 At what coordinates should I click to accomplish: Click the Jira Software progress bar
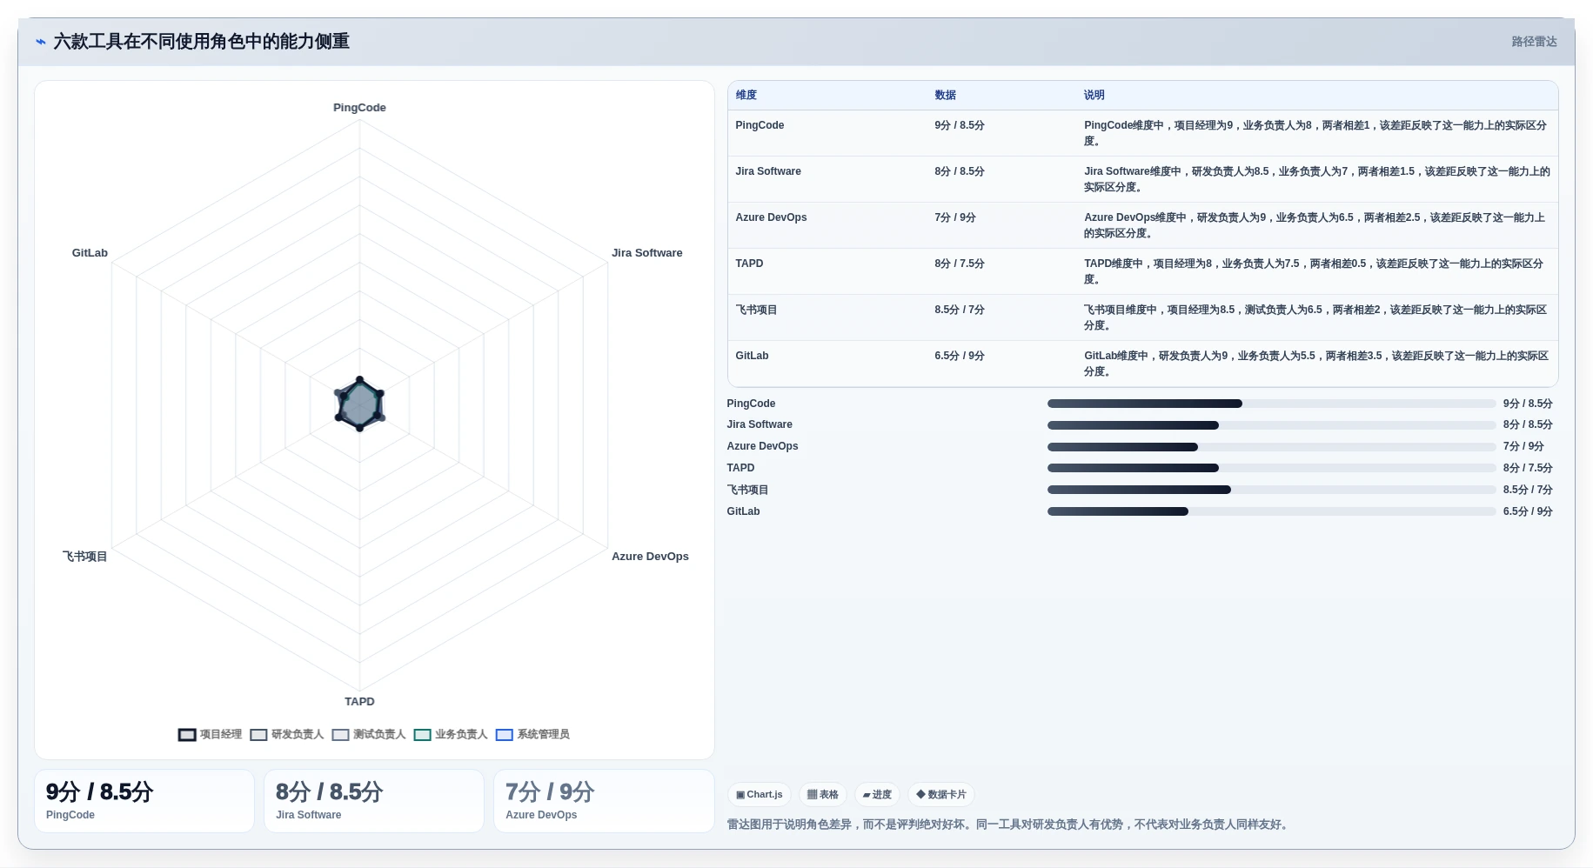click(1271, 425)
